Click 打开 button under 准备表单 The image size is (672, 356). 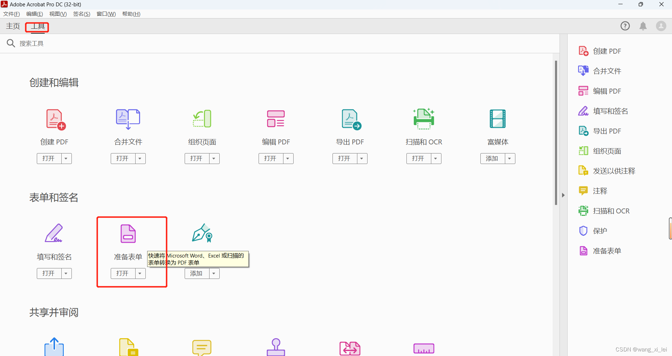click(x=123, y=273)
